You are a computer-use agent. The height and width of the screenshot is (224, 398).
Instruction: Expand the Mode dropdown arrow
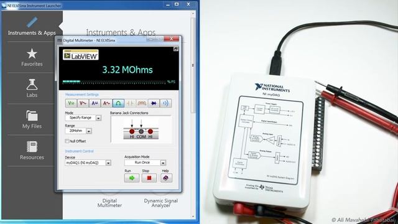(98, 118)
